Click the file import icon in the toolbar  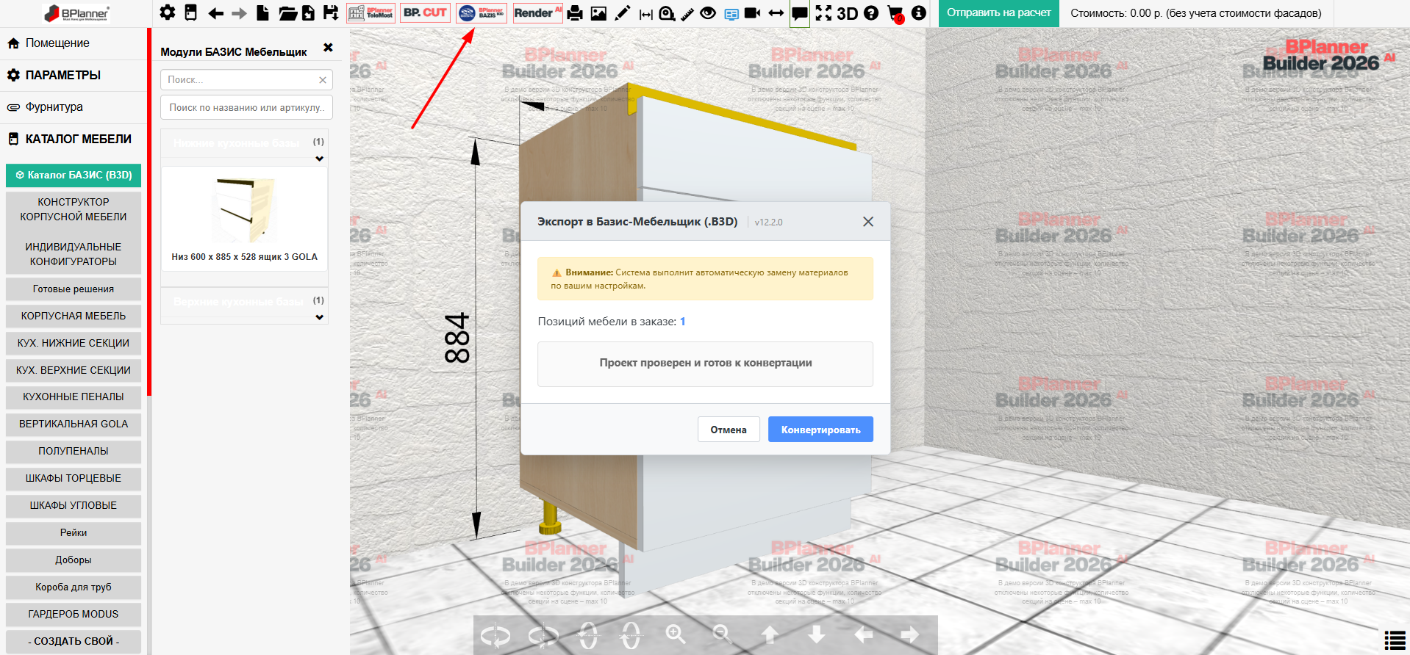tap(308, 12)
